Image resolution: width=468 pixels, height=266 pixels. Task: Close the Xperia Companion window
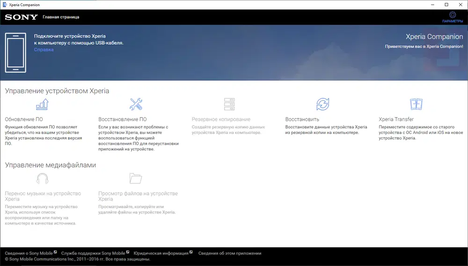click(461, 5)
